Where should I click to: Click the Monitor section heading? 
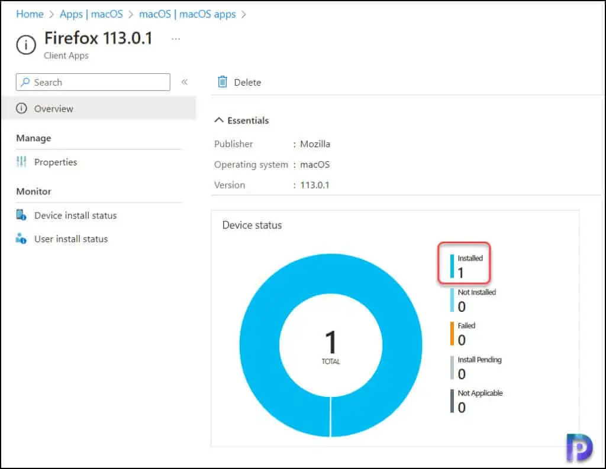[34, 191]
